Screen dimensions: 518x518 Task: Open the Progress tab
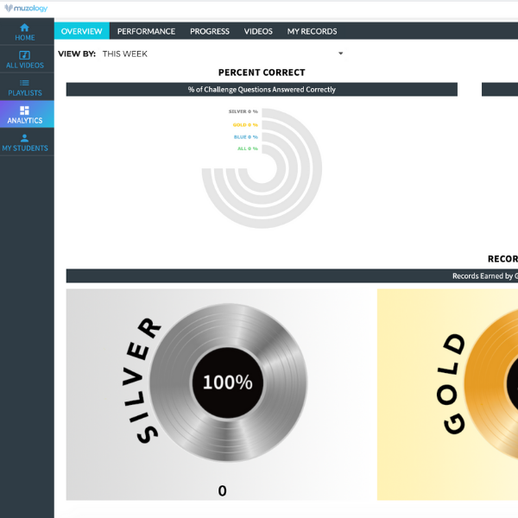[x=210, y=31]
